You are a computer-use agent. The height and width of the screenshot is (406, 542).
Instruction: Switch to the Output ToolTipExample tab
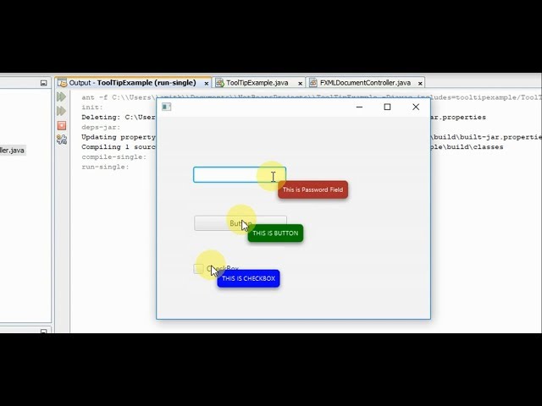(x=132, y=83)
